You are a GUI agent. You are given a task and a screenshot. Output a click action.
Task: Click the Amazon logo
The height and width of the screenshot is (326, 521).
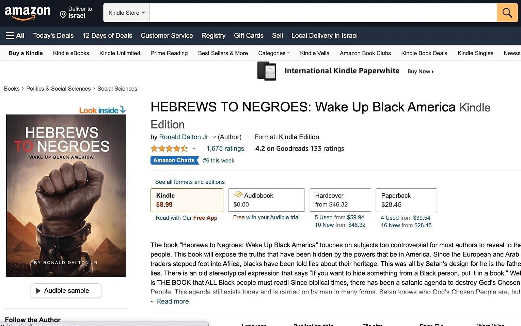(x=28, y=13)
